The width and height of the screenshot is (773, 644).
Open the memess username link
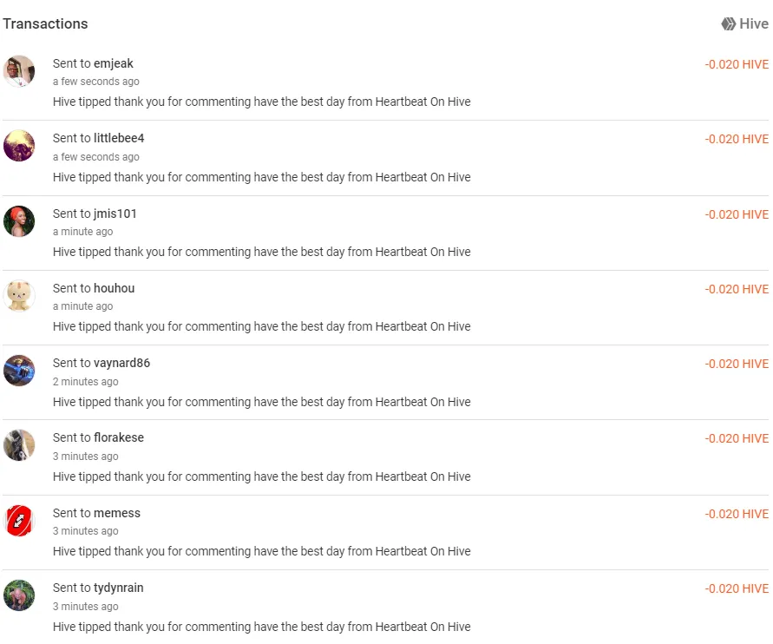(117, 513)
